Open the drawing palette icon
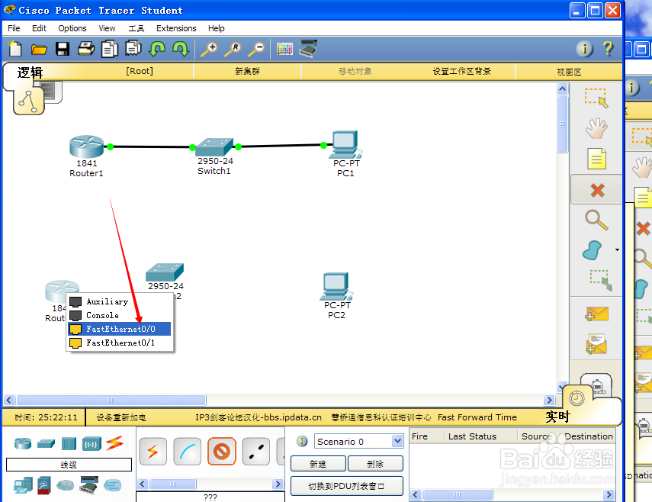The image size is (652, 502). pos(285,50)
